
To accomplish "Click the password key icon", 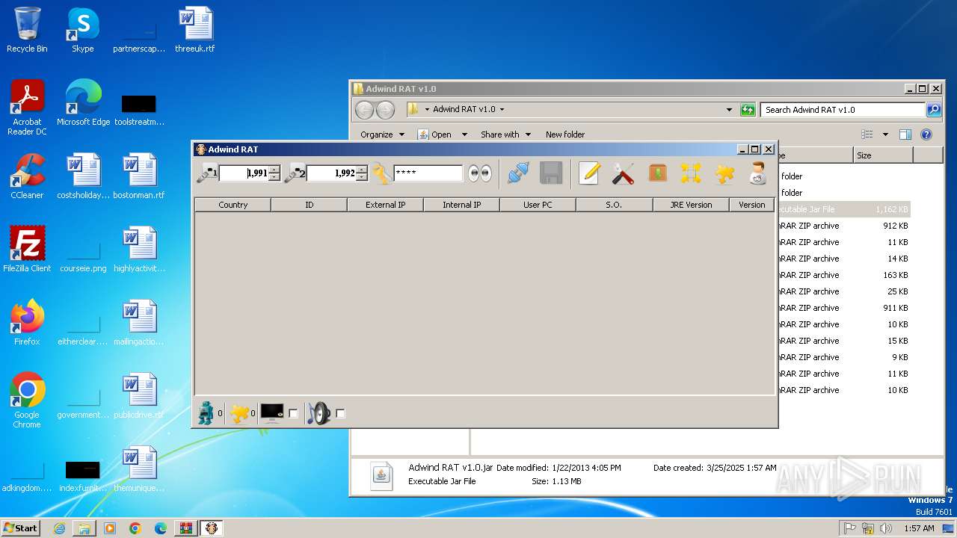I will tap(382, 173).
